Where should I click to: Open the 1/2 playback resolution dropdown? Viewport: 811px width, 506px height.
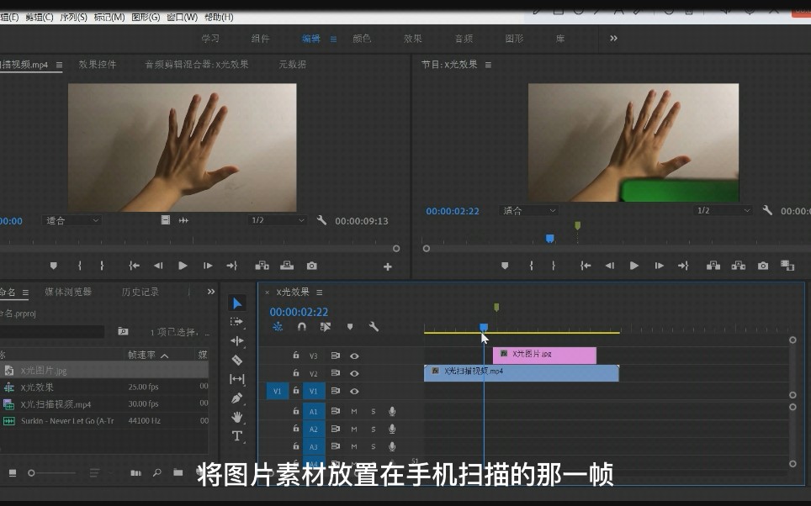pos(721,211)
